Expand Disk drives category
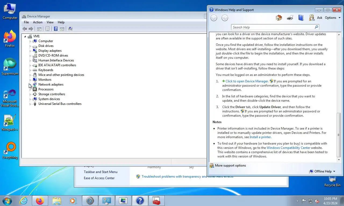Screen dimensions: 344x206 [30, 46]
